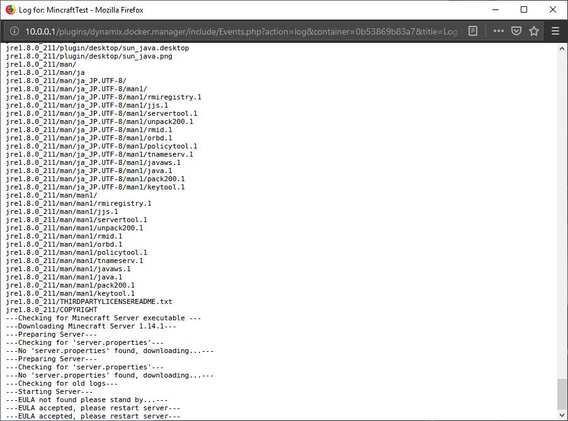Screen dimensions: 568x421
Task: Click 'jre1.8.0_211/man/man1/' directory line
Action: (52, 196)
